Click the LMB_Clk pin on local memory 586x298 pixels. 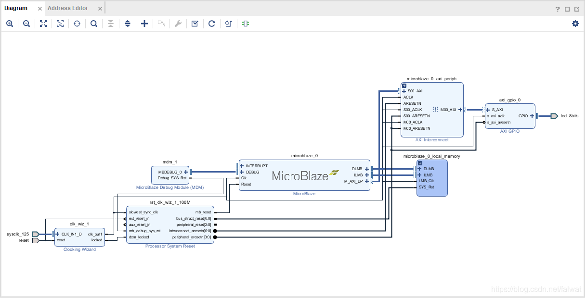(426, 181)
